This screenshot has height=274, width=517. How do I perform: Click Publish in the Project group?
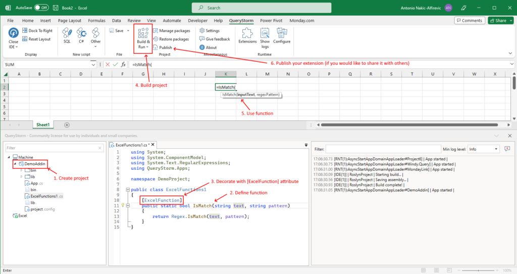click(x=165, y=48)
